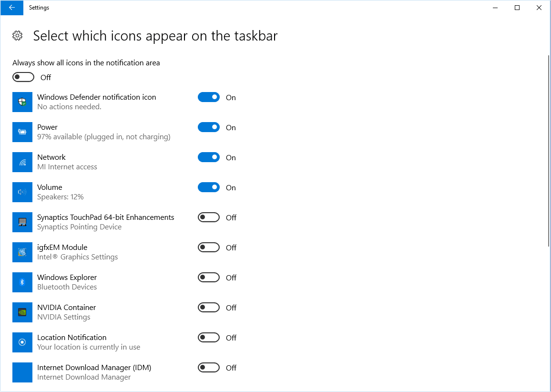Click the Location Notification icon
Screen dimensions: 551x392
click(22, 342)
